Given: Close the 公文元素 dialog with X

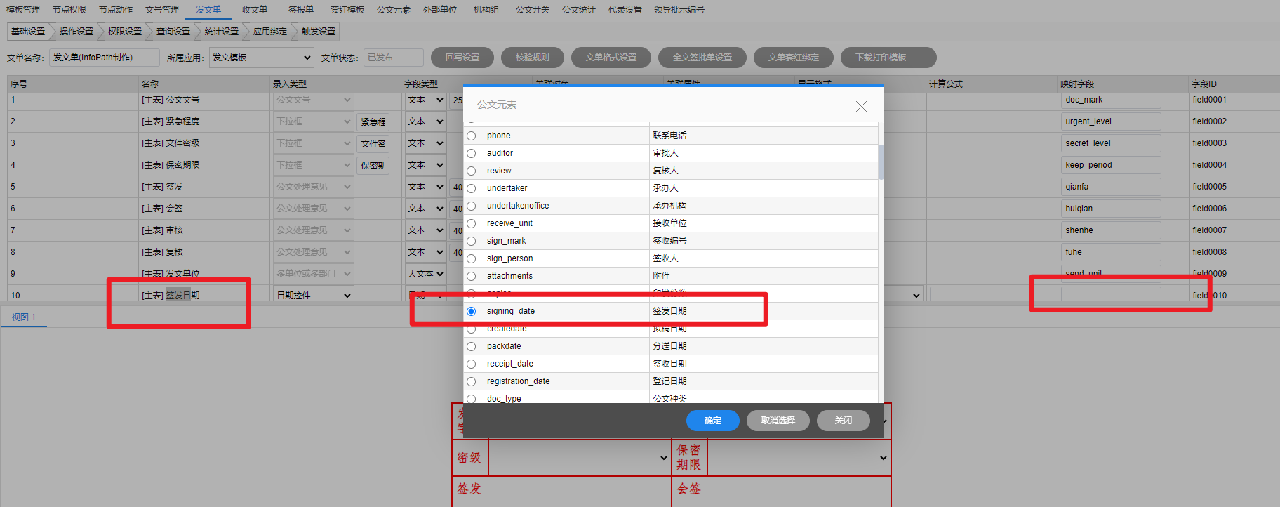Looking at the screenshot, I should coord(861,106).
